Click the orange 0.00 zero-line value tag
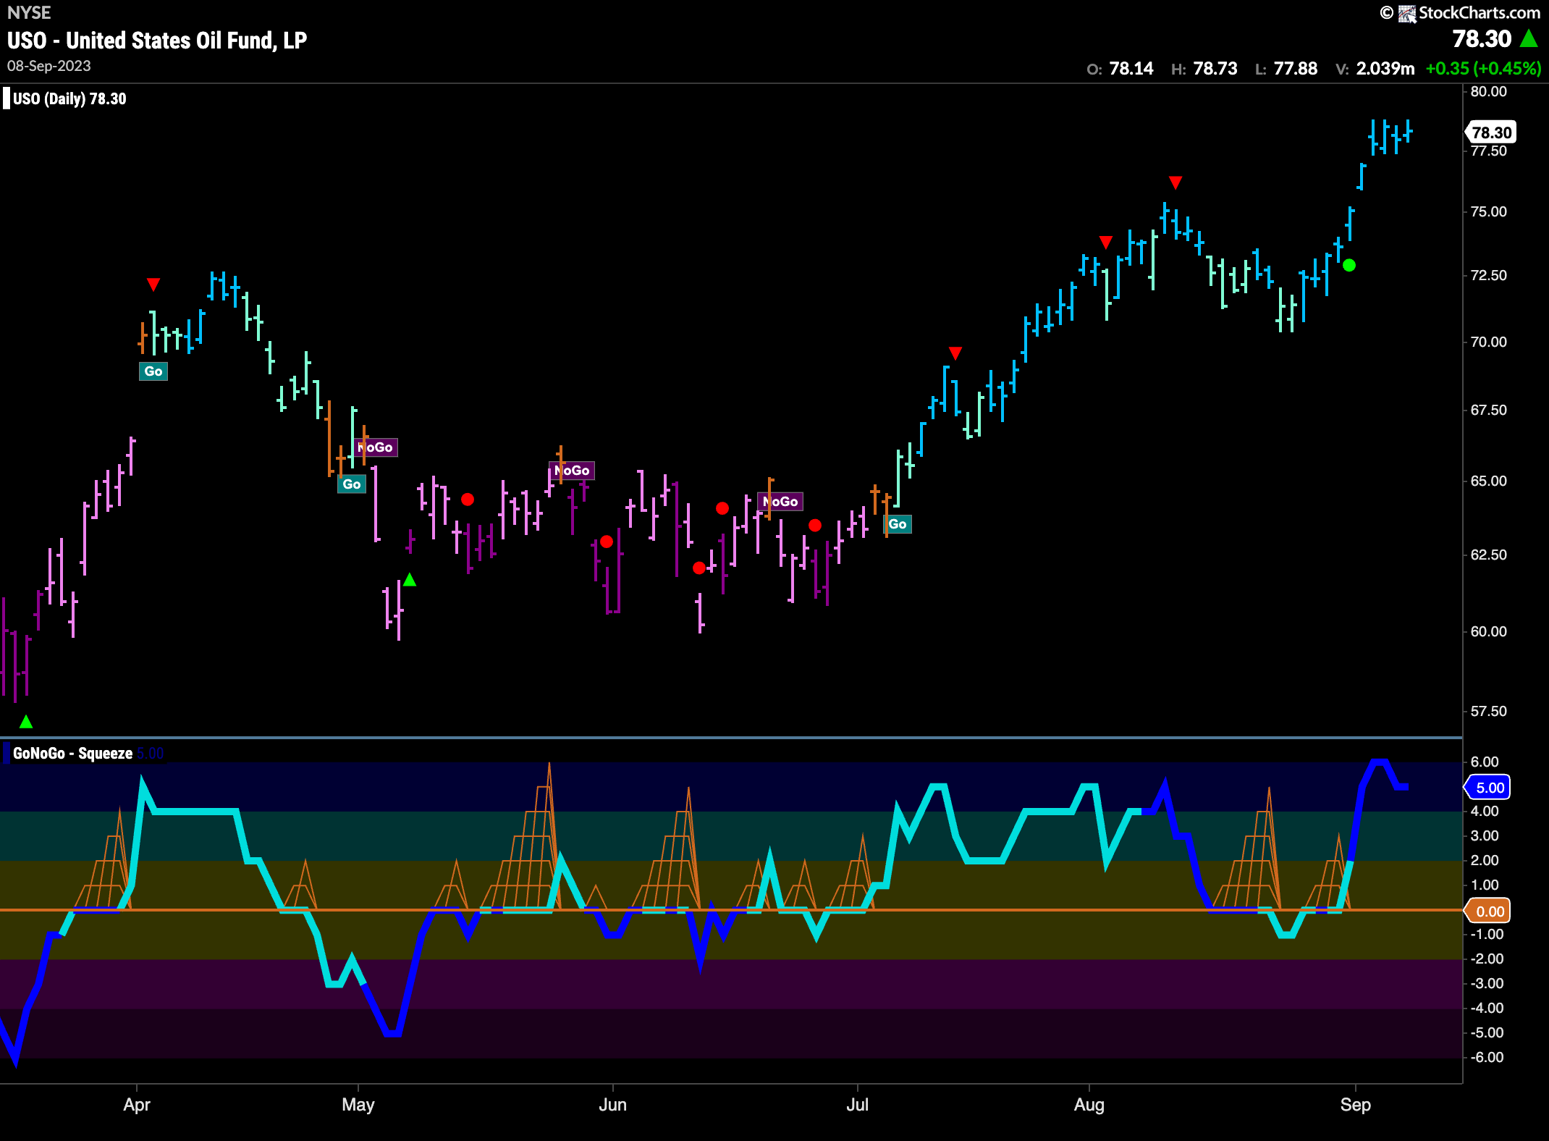Screen dimensions: 1549x1141 click(x=1488, y=911)
